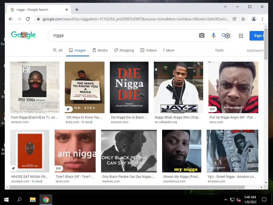Click the horizontal scrollbar thumb
The height and width of the screenshot is (205, 273).
coord(127,187)
